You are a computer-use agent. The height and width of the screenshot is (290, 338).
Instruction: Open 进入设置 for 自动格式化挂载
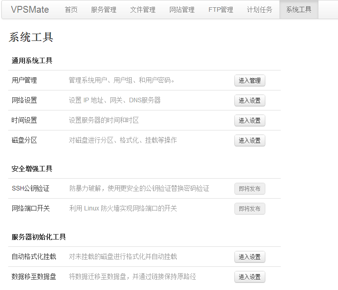tap(249, 257)
